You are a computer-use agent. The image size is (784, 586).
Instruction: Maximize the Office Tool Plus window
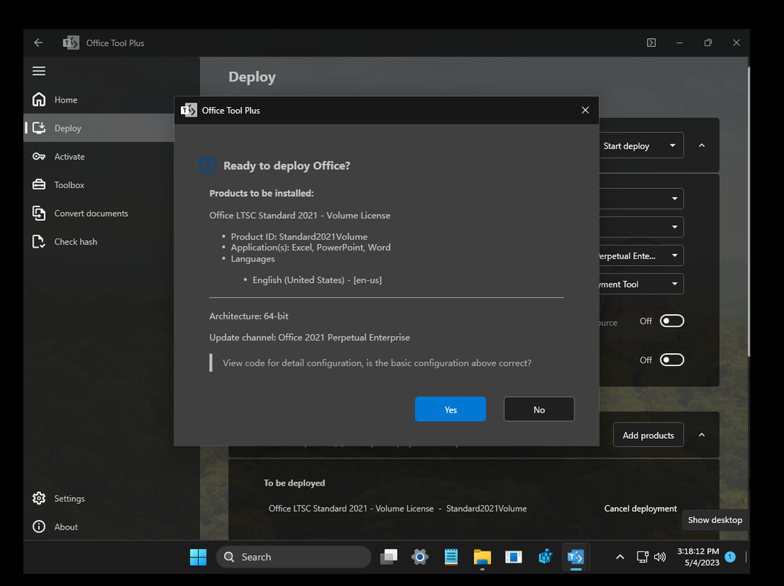pyautogui.click(x=708, y=43)
